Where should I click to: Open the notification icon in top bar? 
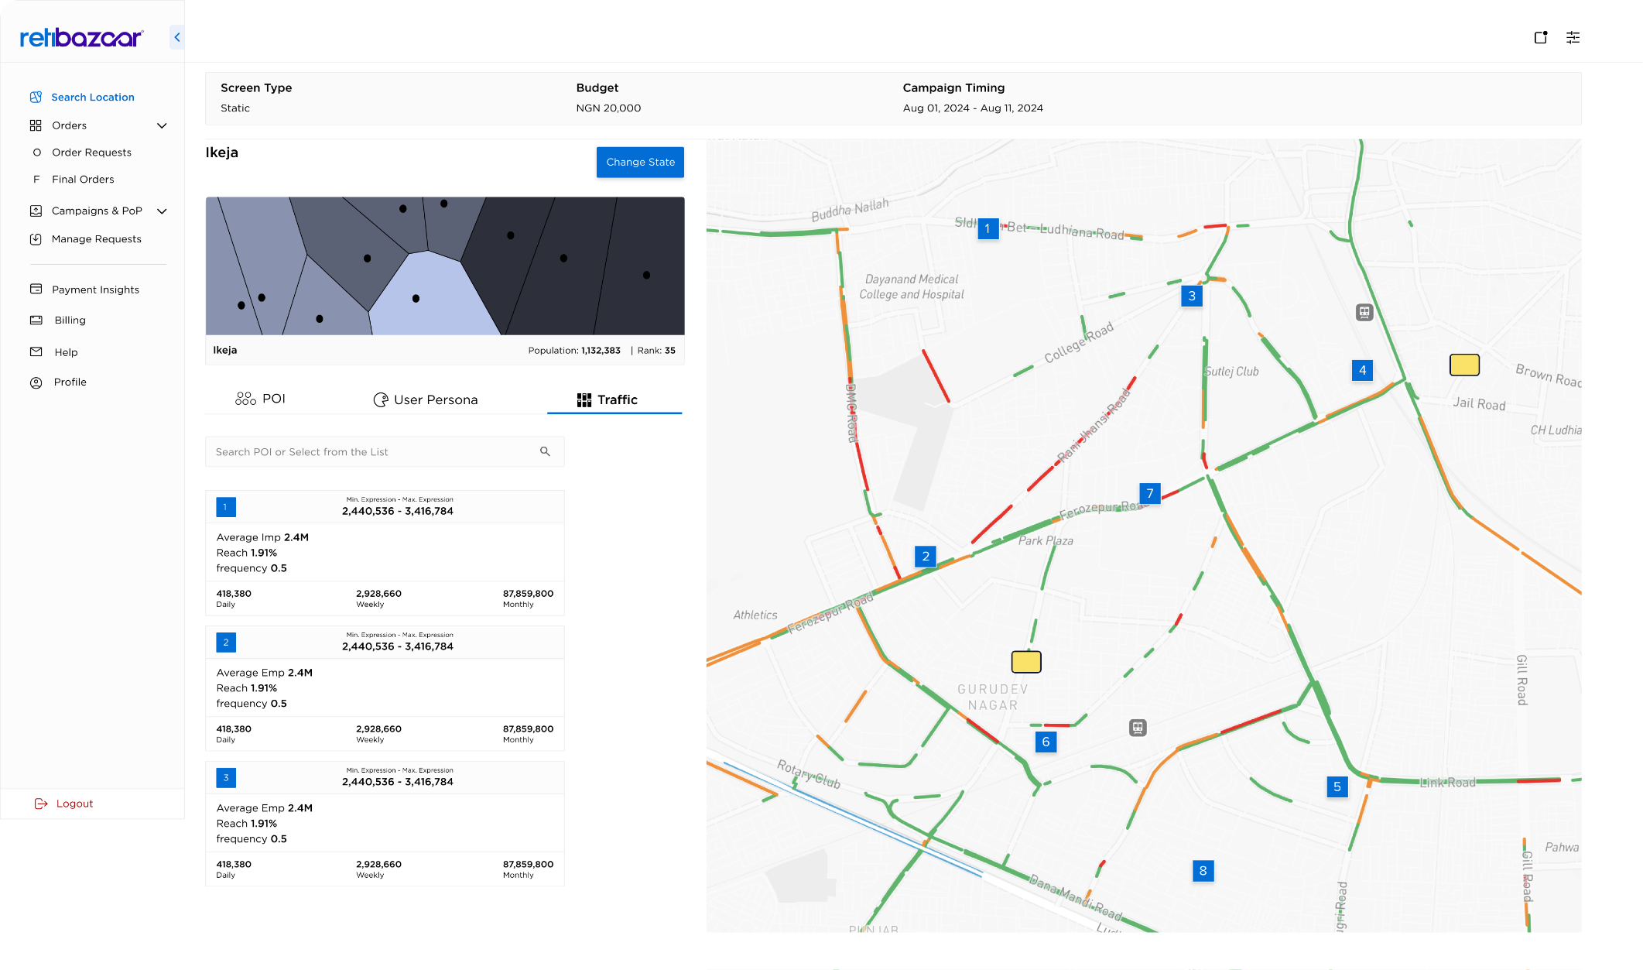pyautogui.click(x=1541, y=37)
